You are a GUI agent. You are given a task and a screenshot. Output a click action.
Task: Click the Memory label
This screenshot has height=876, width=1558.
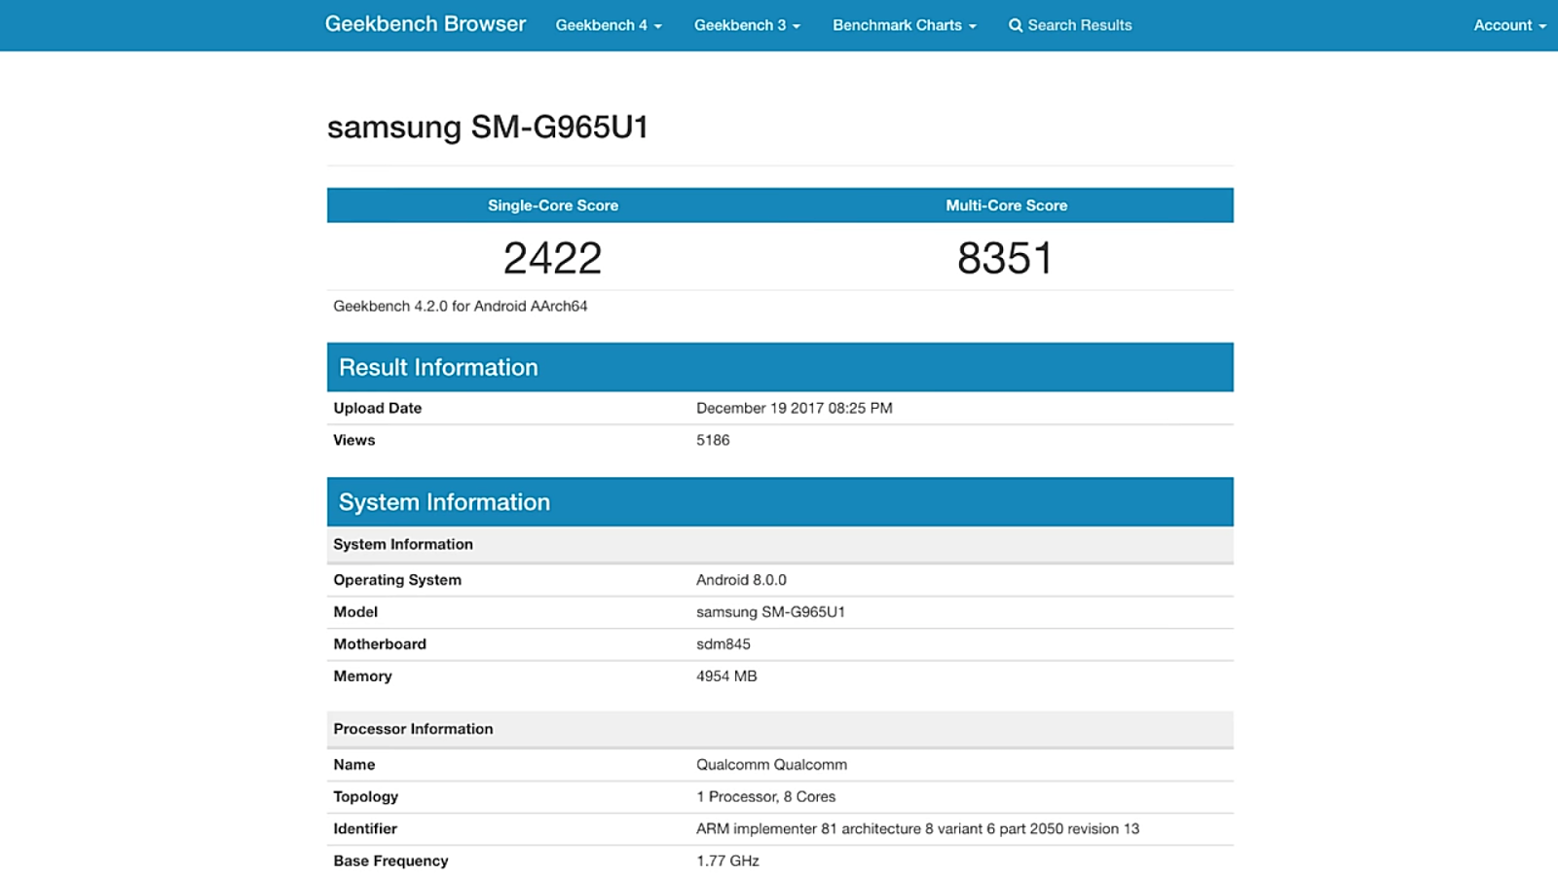pyautogui.click(x=362, y=676)
